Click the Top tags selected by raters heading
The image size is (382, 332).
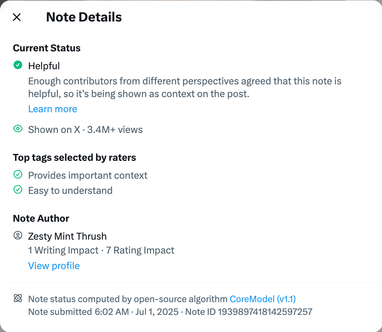click(74, 158)
